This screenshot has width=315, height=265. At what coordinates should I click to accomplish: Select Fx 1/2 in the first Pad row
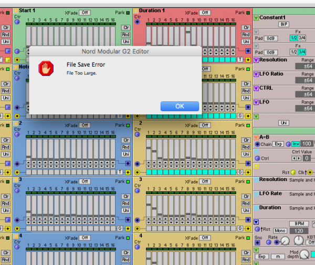pos(293,38)
